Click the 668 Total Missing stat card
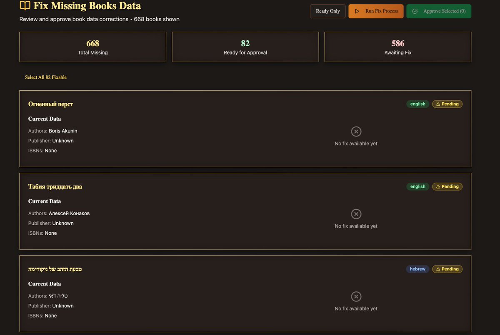The image size is (500, 335). [93, 47]
